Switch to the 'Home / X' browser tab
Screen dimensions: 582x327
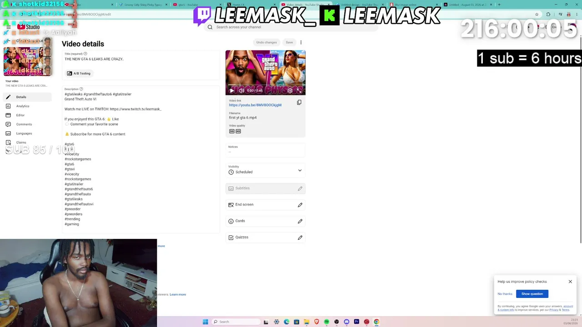click(251, 5)
